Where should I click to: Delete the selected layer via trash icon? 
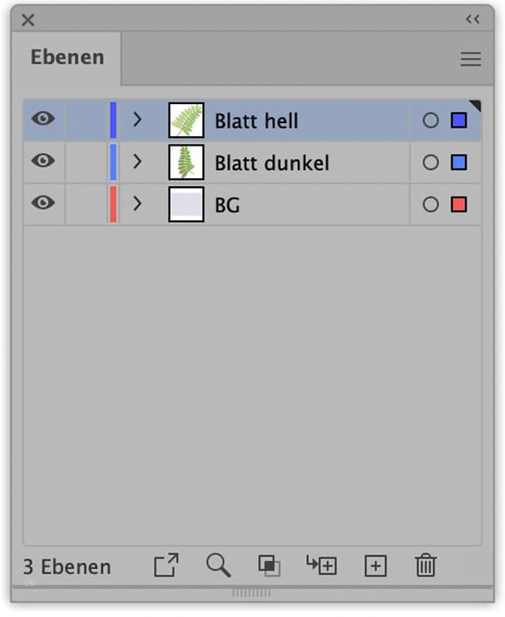pos(425,565)
